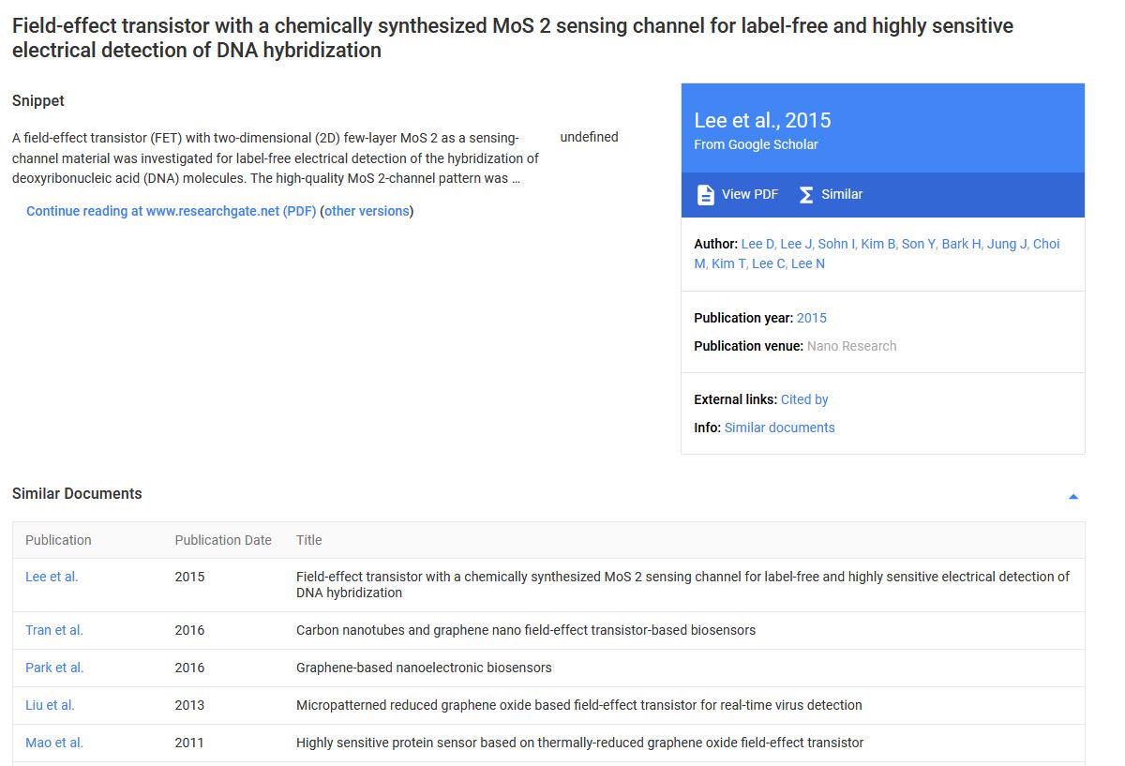Click the Publication Date column header
The height and width of the screenshot is (766, 1125).
(223, 540)
